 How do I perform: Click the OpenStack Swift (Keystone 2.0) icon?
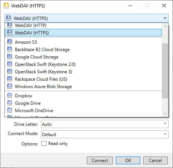(10, 64)
